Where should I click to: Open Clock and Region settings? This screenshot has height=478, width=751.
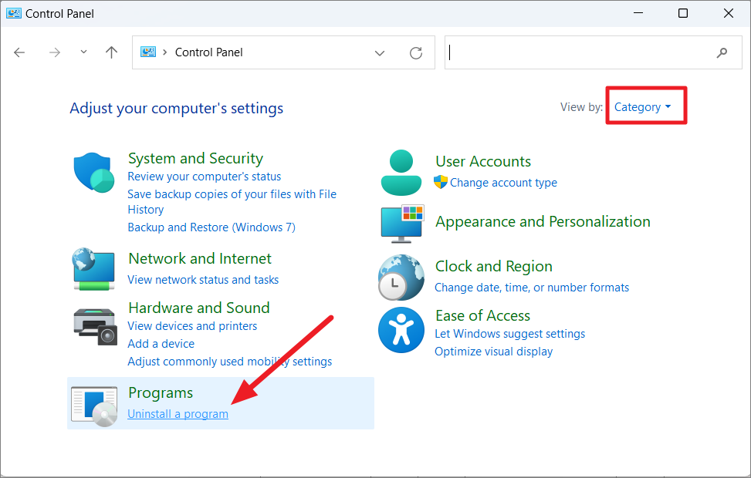point(493,266)
